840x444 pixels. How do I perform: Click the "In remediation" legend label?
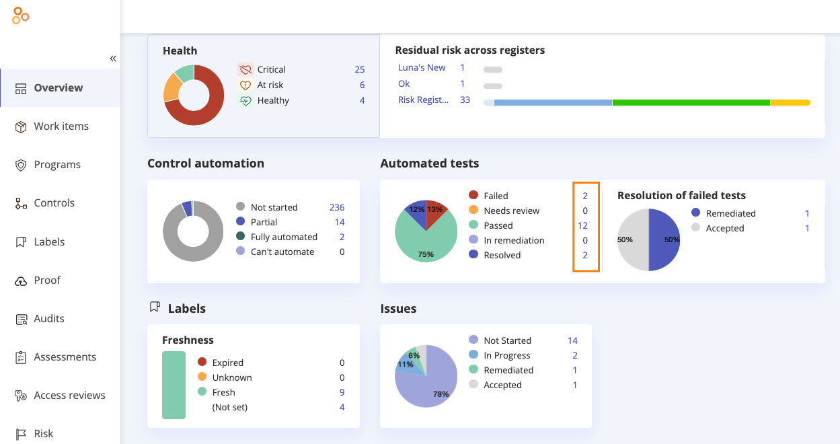tap(514, 240)
